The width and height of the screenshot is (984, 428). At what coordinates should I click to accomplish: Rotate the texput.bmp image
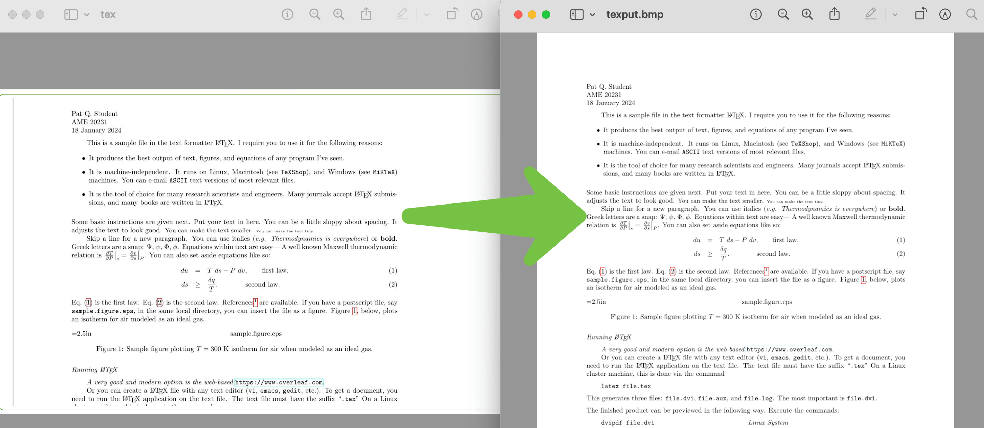click(921, 15)
